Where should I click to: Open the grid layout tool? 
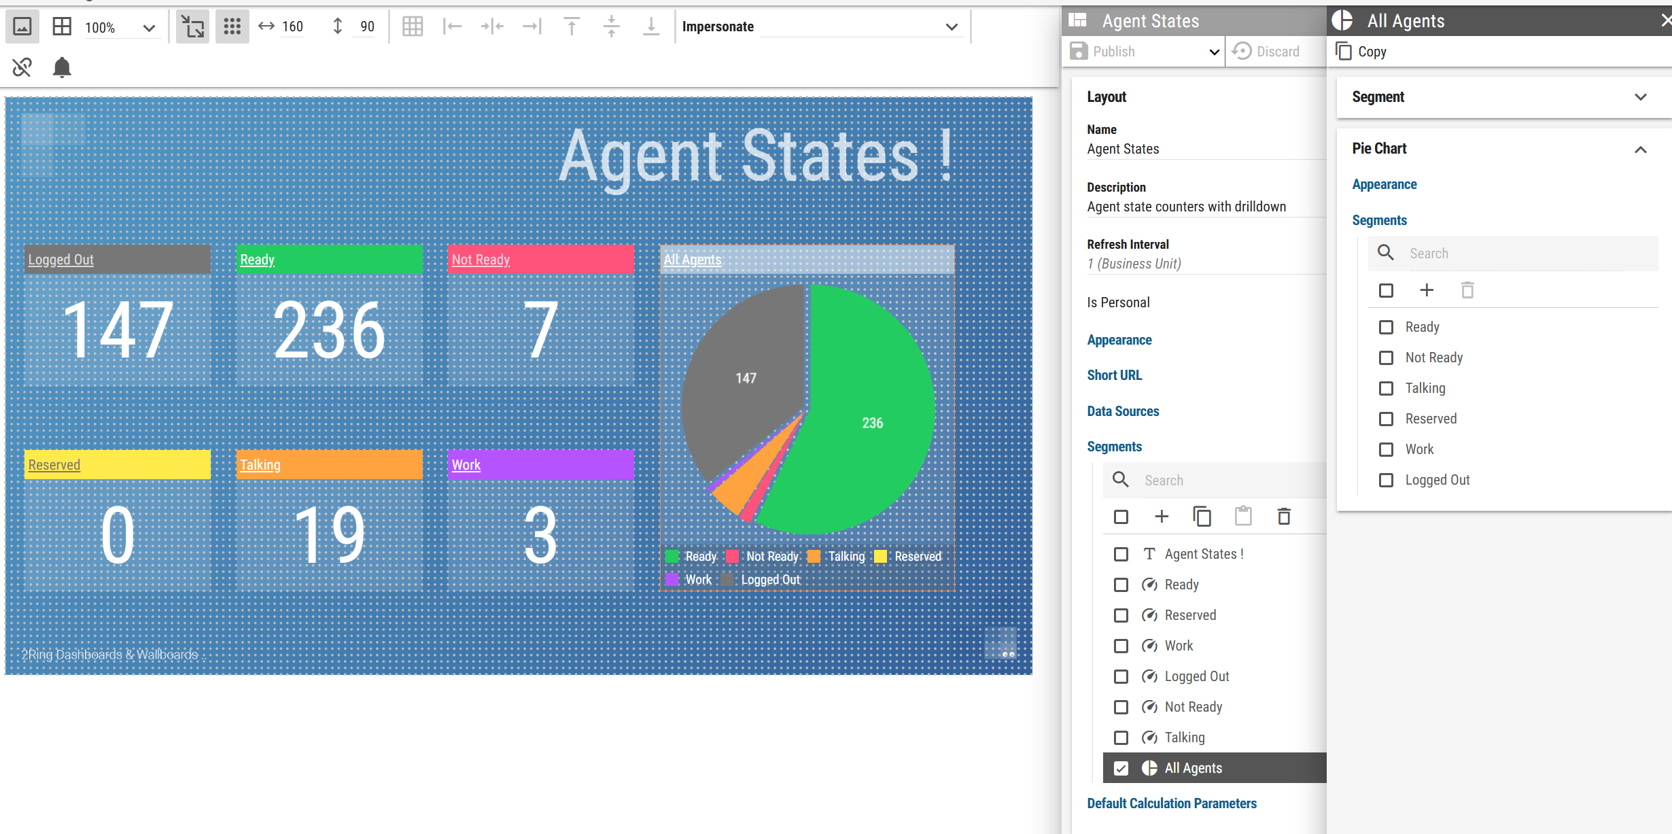pyautogui.click(x=62, y=25)
